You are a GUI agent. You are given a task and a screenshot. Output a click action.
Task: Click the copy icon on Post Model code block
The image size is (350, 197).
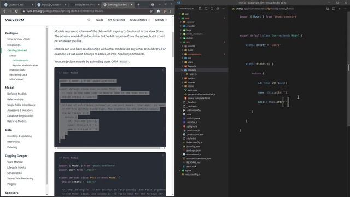click(x=162, y=155)
